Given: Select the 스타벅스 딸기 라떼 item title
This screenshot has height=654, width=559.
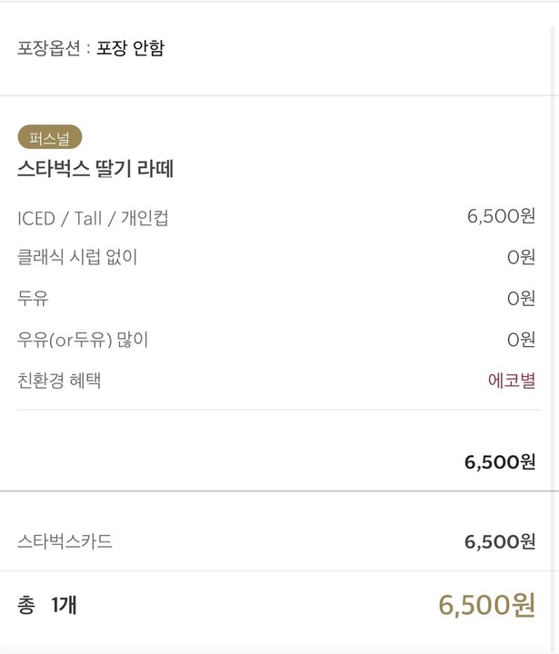Looking at the screenshot, I should click(95, 169).
